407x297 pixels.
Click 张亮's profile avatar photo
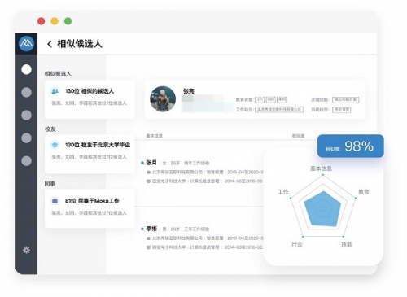163,99
